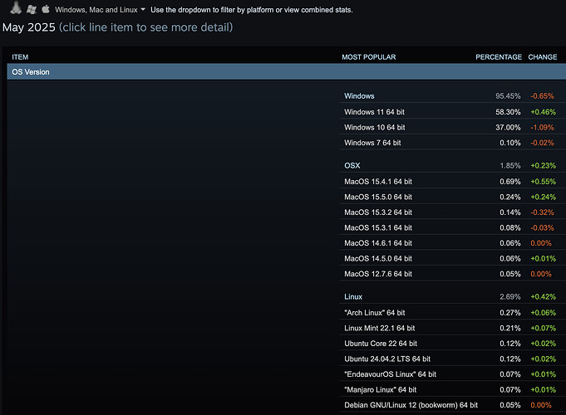Click the Windows 10 64 bit row
The height and width of the screenshot is (415, 566).
[453, 127]
